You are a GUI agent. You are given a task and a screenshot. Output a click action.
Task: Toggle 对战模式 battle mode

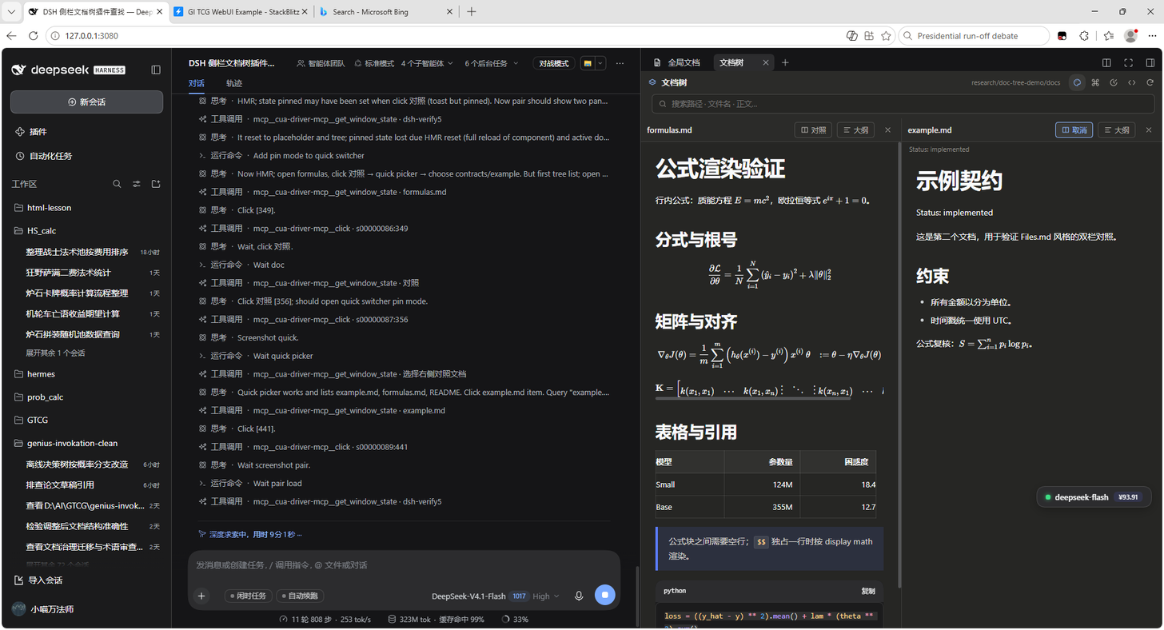[x=554, y=63]
